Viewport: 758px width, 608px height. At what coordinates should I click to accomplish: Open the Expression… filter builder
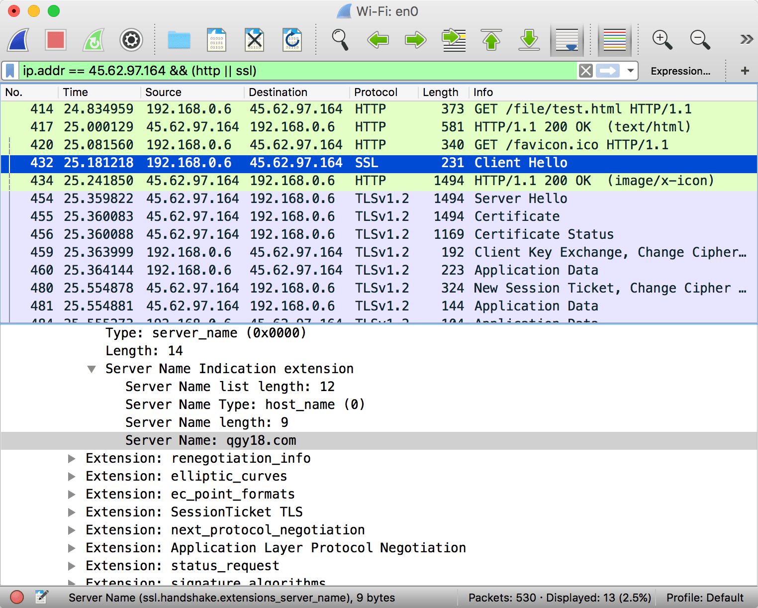(680, 71)
